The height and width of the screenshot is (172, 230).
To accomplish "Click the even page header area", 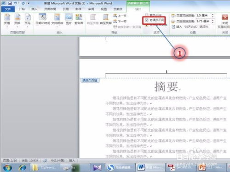I will 166,72.
